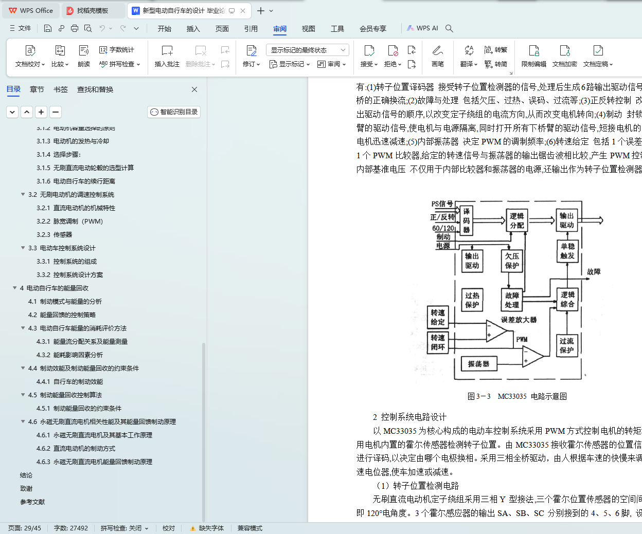Switch to the 插入 ribbon tab
The width and height of the screenshot is (642, 534).
point(193,29)
